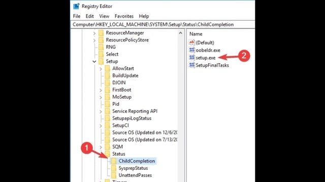Select the ResourceManager tree item label

[x=125, y=33]
